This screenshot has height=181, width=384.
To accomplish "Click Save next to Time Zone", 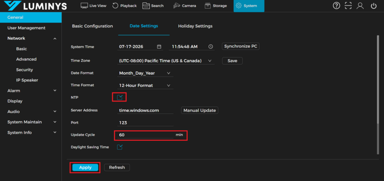I will coord(232,61).
